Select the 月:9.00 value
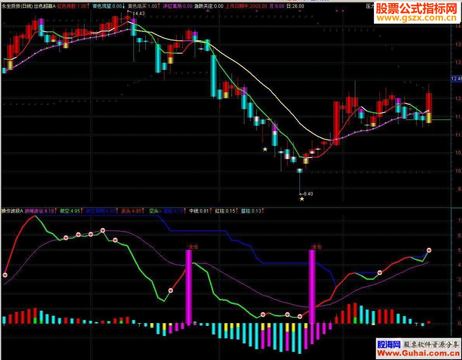Screen dimensions: 462x360 pyautogui.click(x=277, y=6)
